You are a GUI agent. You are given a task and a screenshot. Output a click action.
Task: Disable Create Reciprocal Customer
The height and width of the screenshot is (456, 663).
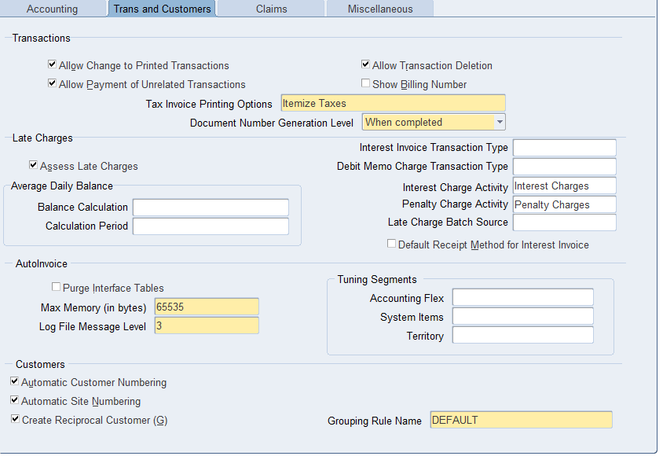coord(13,419)
